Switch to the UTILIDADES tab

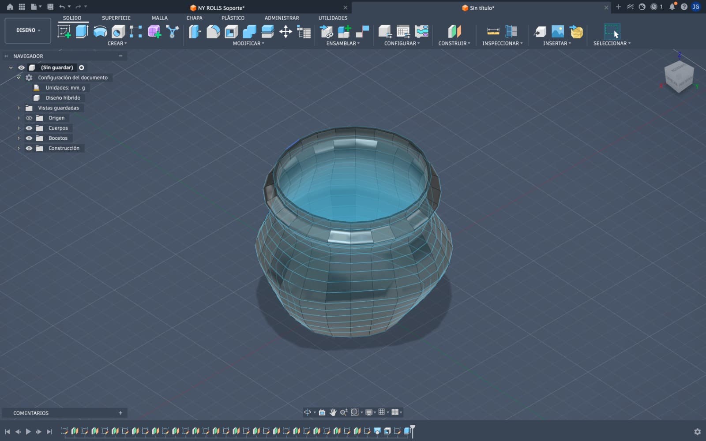tap(333, 18)
